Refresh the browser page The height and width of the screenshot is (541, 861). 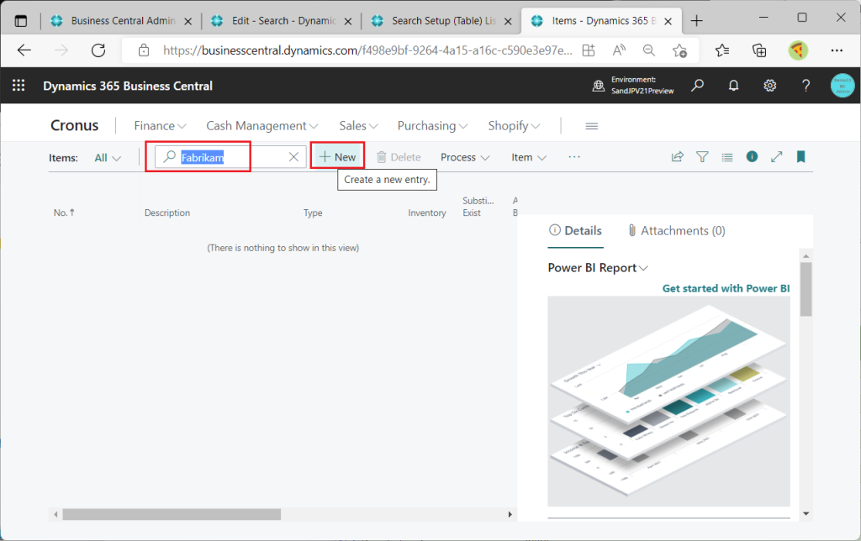pyautogui.click(x=98, y=50)
